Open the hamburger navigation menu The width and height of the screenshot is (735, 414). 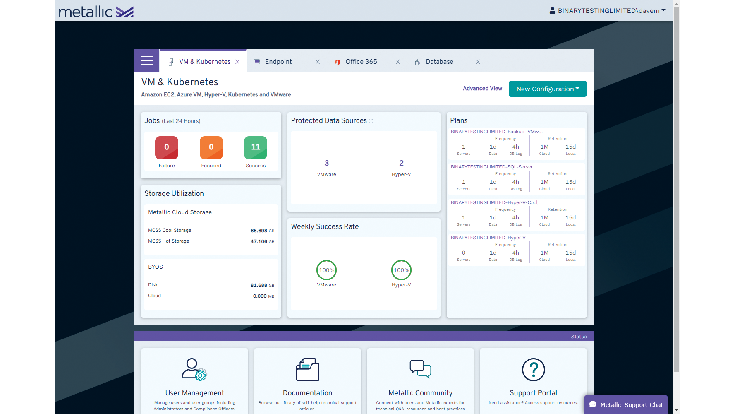tap(147, 60)
